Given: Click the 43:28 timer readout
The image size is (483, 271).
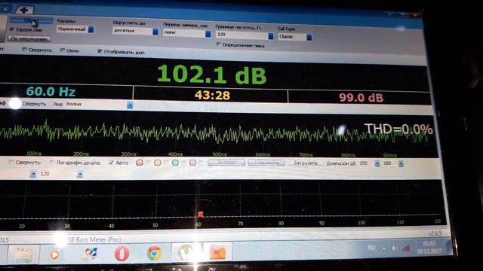Looking at the screenshot, I should 212,96.
